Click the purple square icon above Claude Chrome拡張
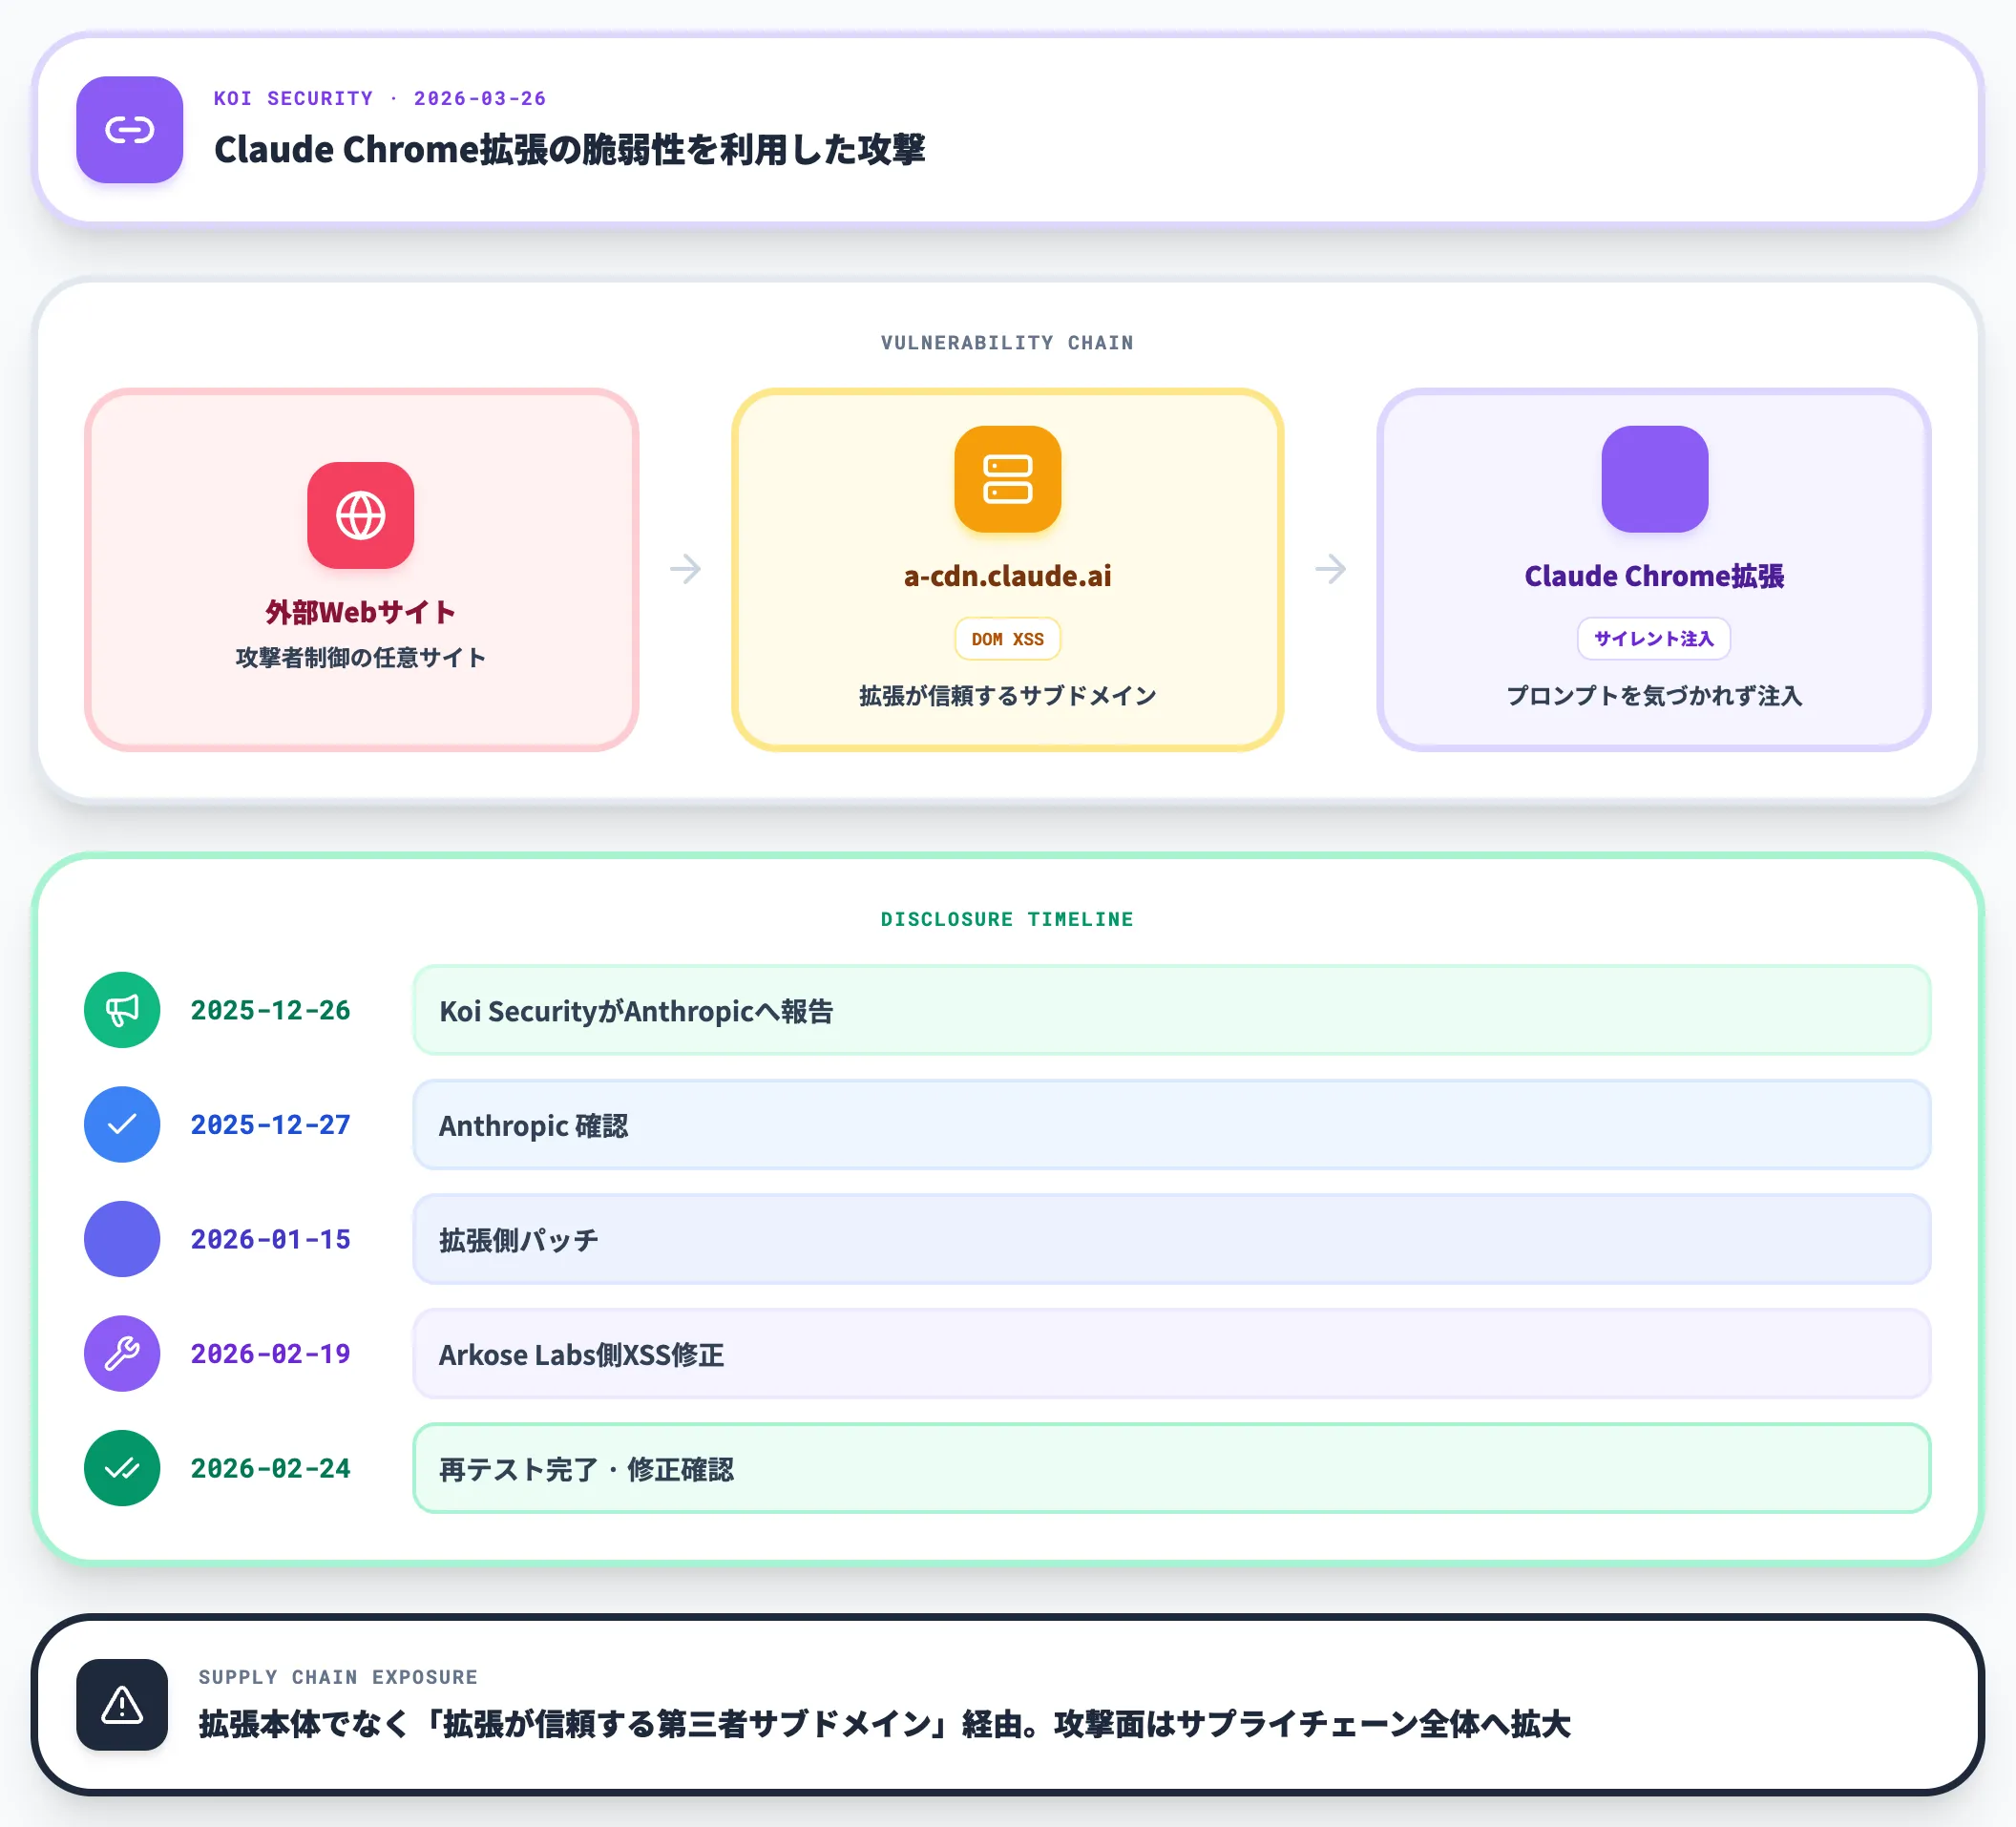 (1654, 479)
